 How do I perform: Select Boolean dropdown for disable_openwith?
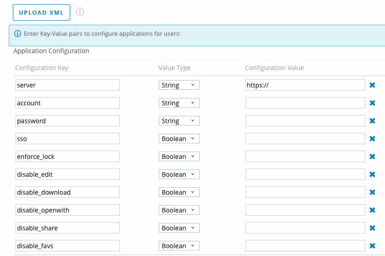pos(179,210)
